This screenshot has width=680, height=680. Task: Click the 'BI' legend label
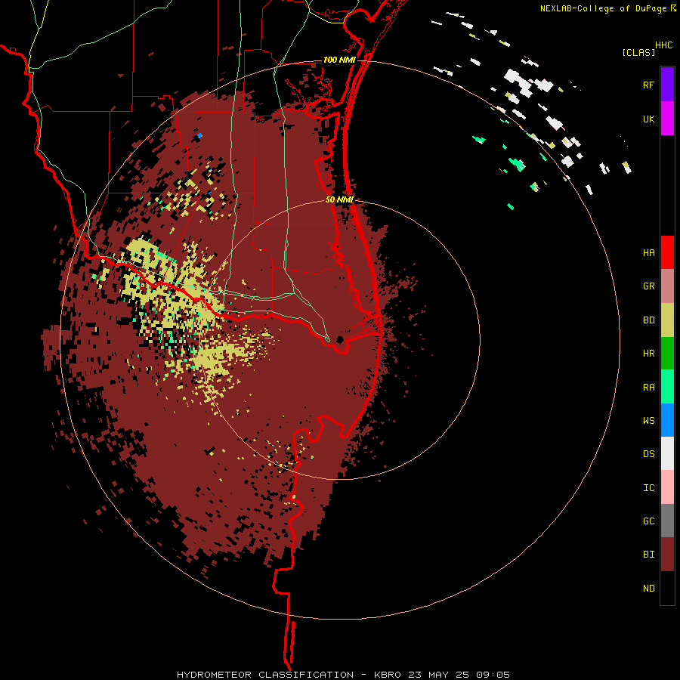coord(648,555)
